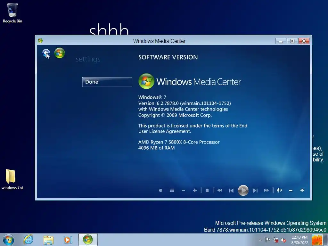Lower volume with the minus beside speaker

click(291, 190)
